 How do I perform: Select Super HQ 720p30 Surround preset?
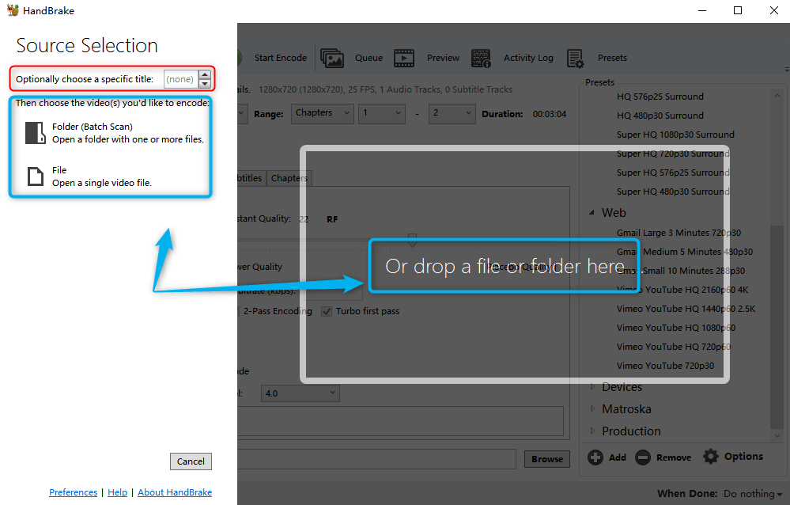(673, 154)
